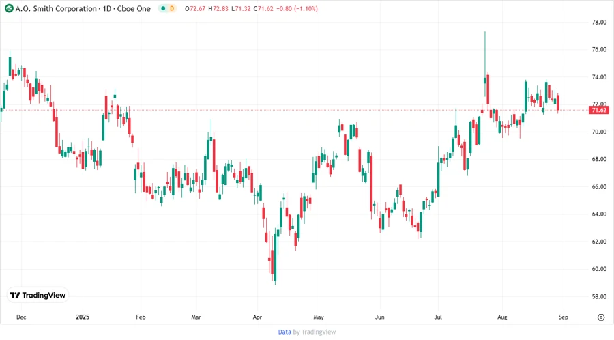Click the Sep time axis label
Image resolution: width=614 pixels, height=340 pixels.
(x=563, y=317)
